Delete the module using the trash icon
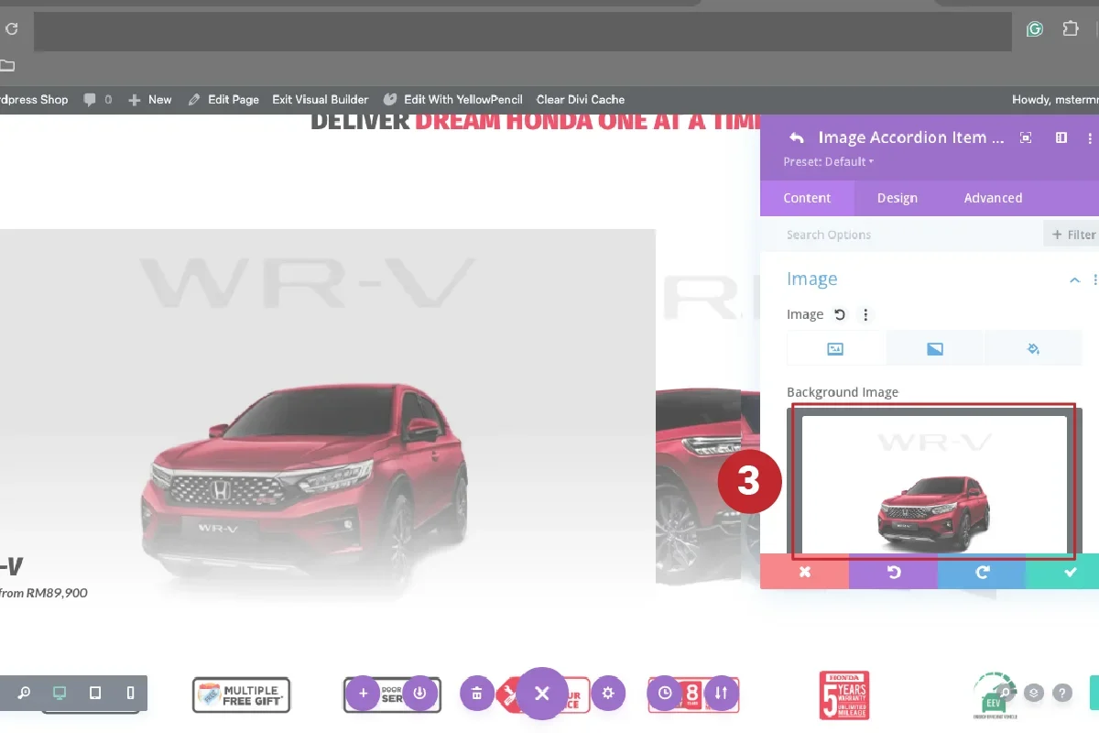The height and width of the screenshot is (733, 1099). (x=477, y=694)
